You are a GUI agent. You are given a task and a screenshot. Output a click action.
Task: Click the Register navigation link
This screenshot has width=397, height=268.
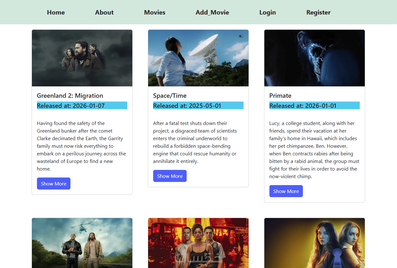[x=318, y=12]
